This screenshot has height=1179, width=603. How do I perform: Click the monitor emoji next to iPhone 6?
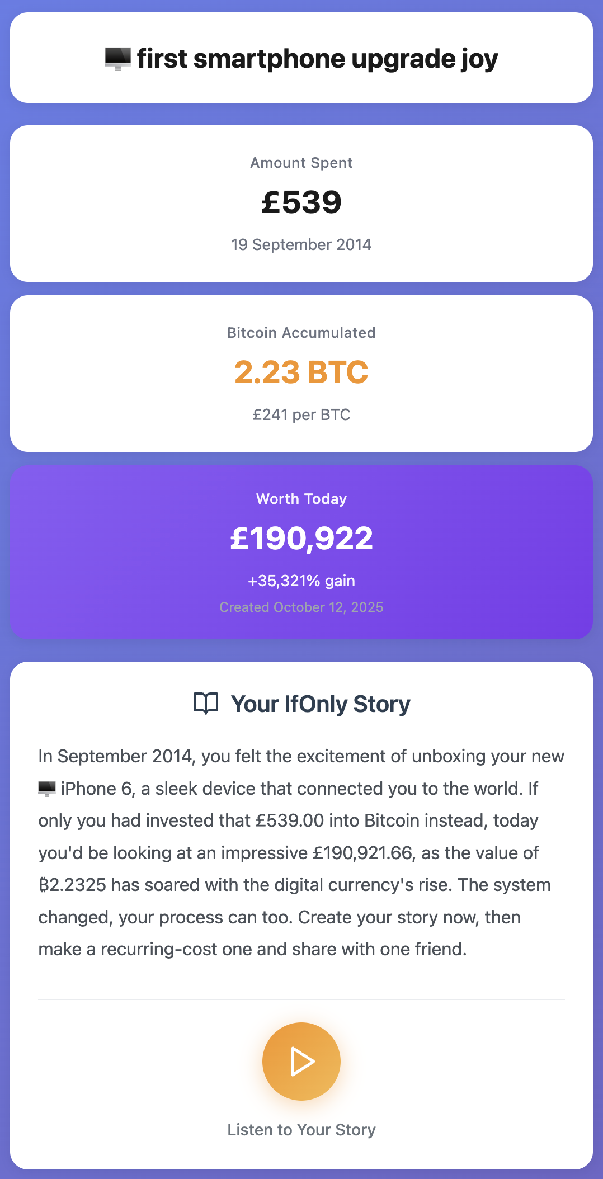[x=46, y=788]
